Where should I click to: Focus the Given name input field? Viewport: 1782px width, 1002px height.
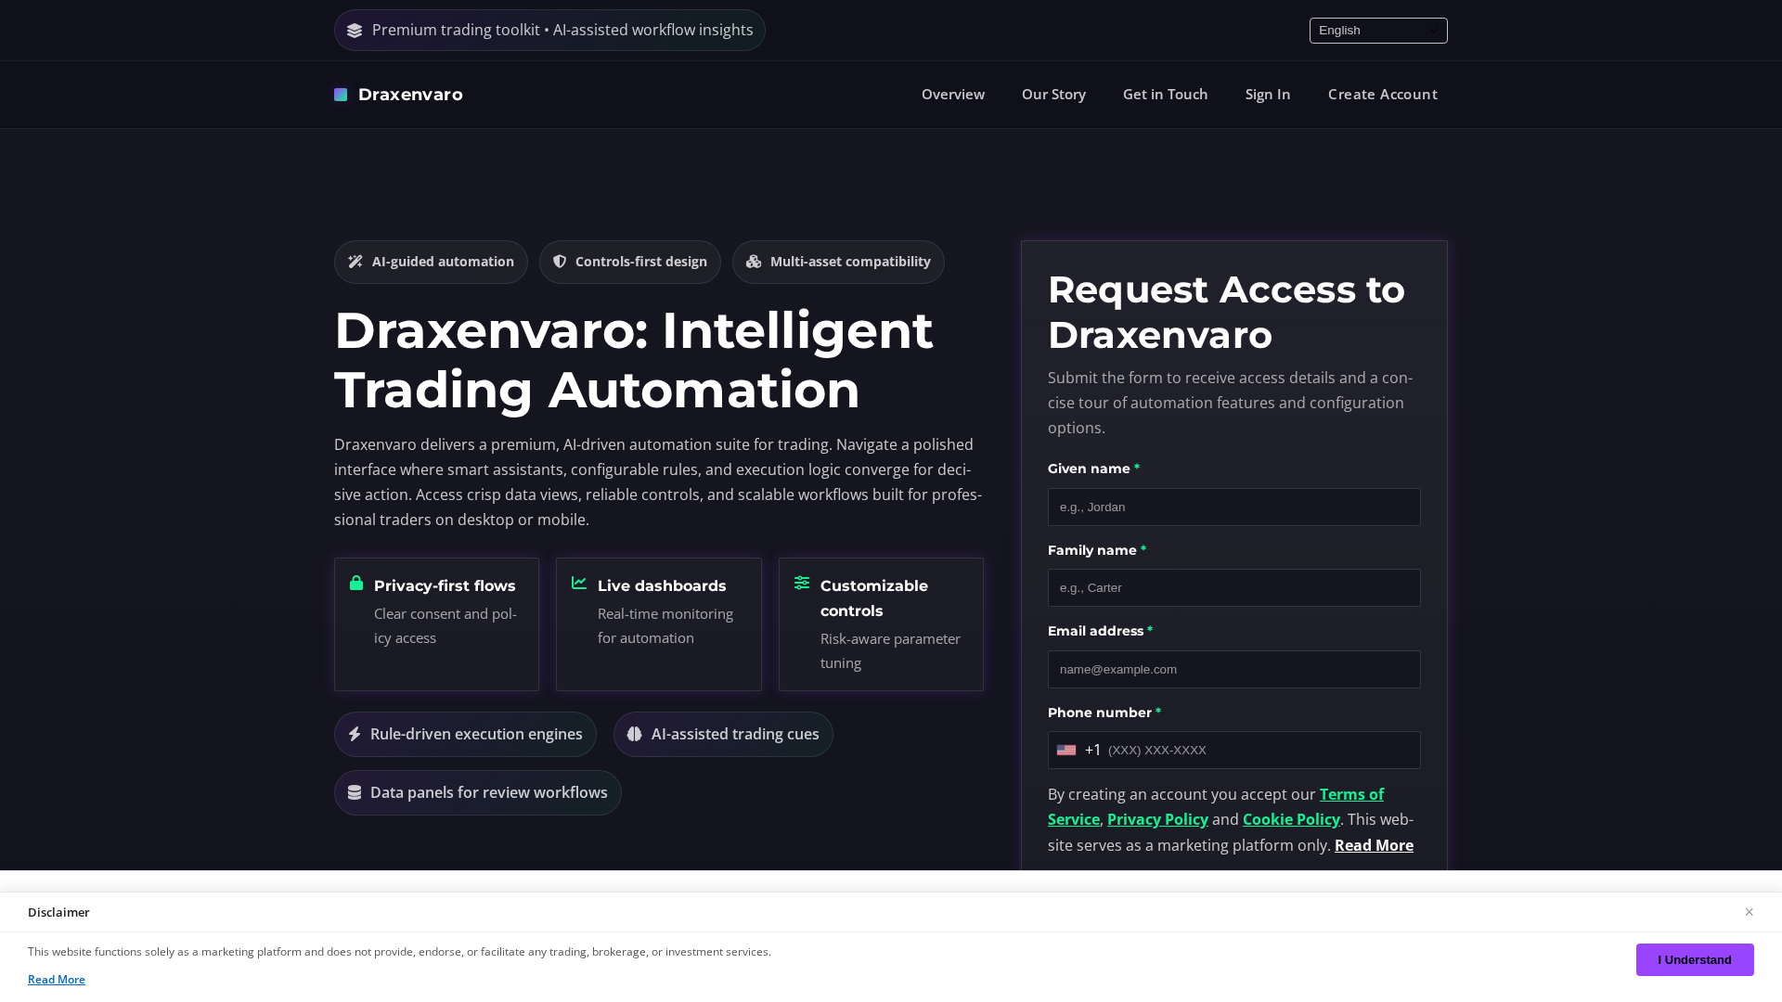click(x=1233, y=507)
